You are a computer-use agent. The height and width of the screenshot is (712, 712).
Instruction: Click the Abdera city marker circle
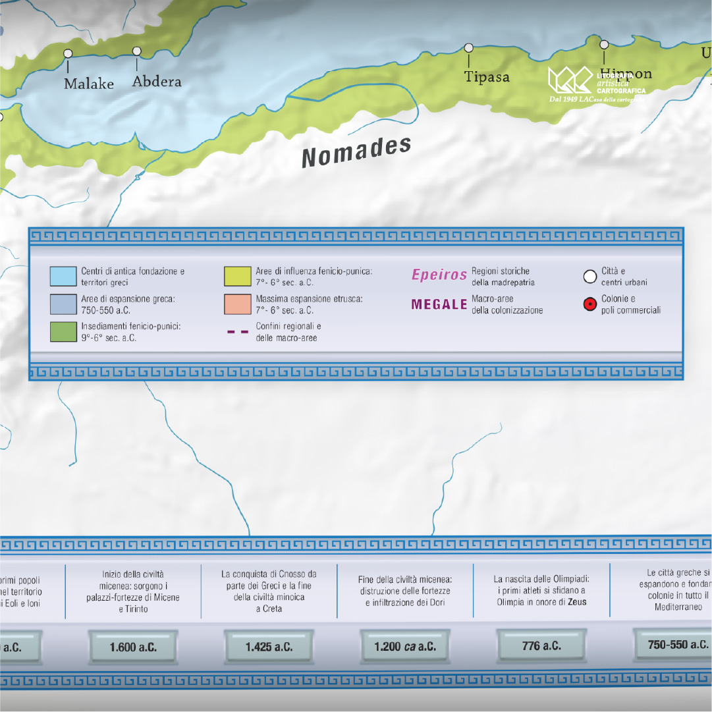coord(137,51)
